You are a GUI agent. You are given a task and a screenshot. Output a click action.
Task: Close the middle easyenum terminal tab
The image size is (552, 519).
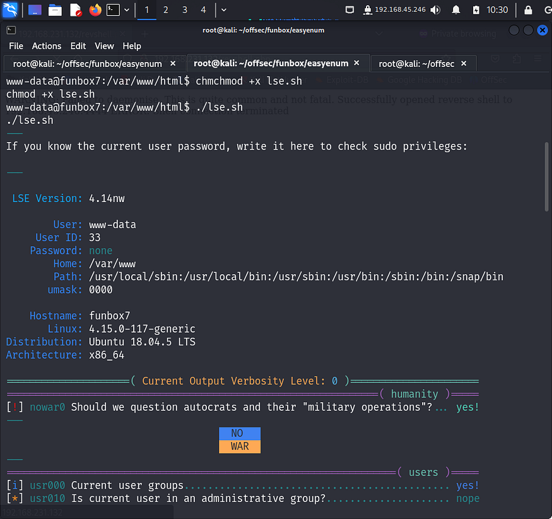click(356, 63)
